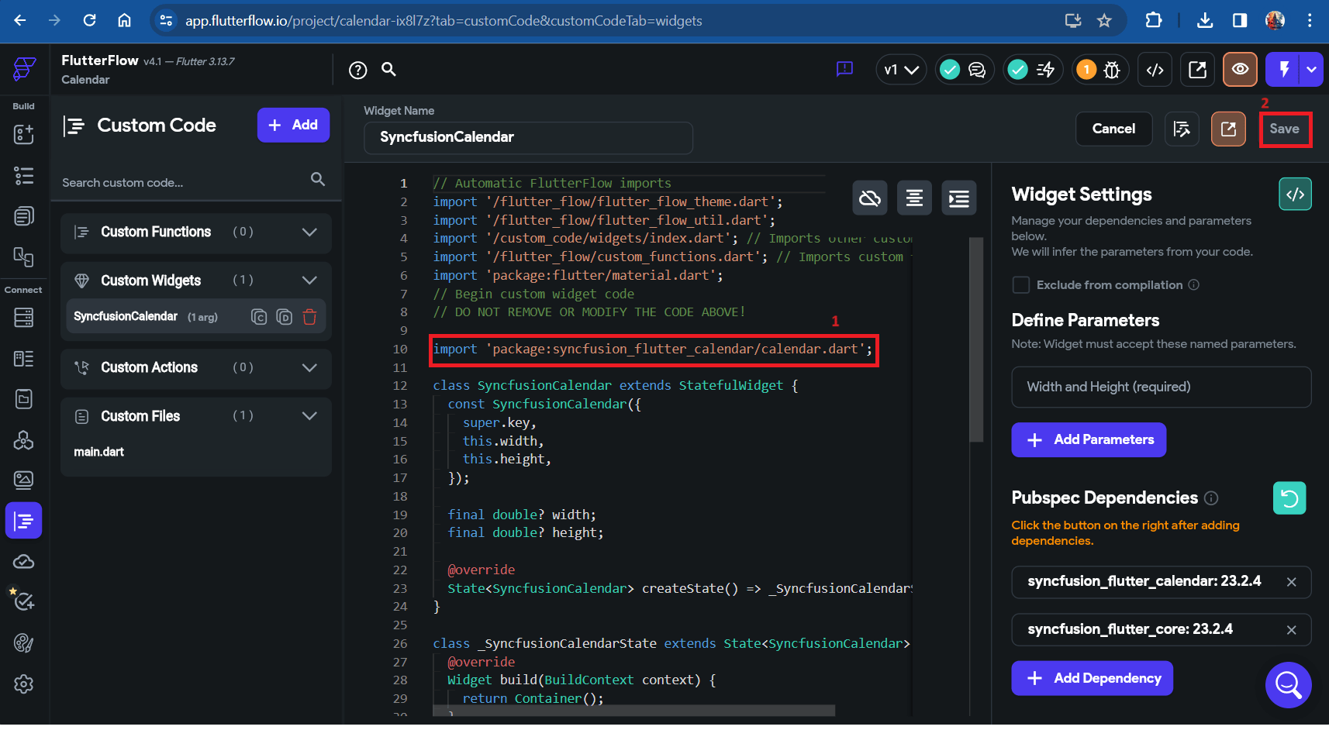The width and height of the screenshot is (1329, 730).
Task: Click the copy icon on SyncfusionCalendar row
Action: (259, 317)
